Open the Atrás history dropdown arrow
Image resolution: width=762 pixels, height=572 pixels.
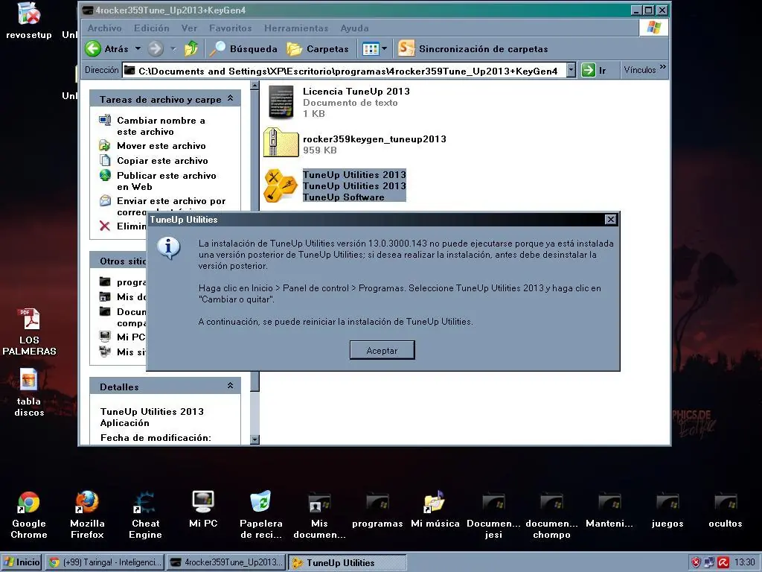[x=138, y=48]
